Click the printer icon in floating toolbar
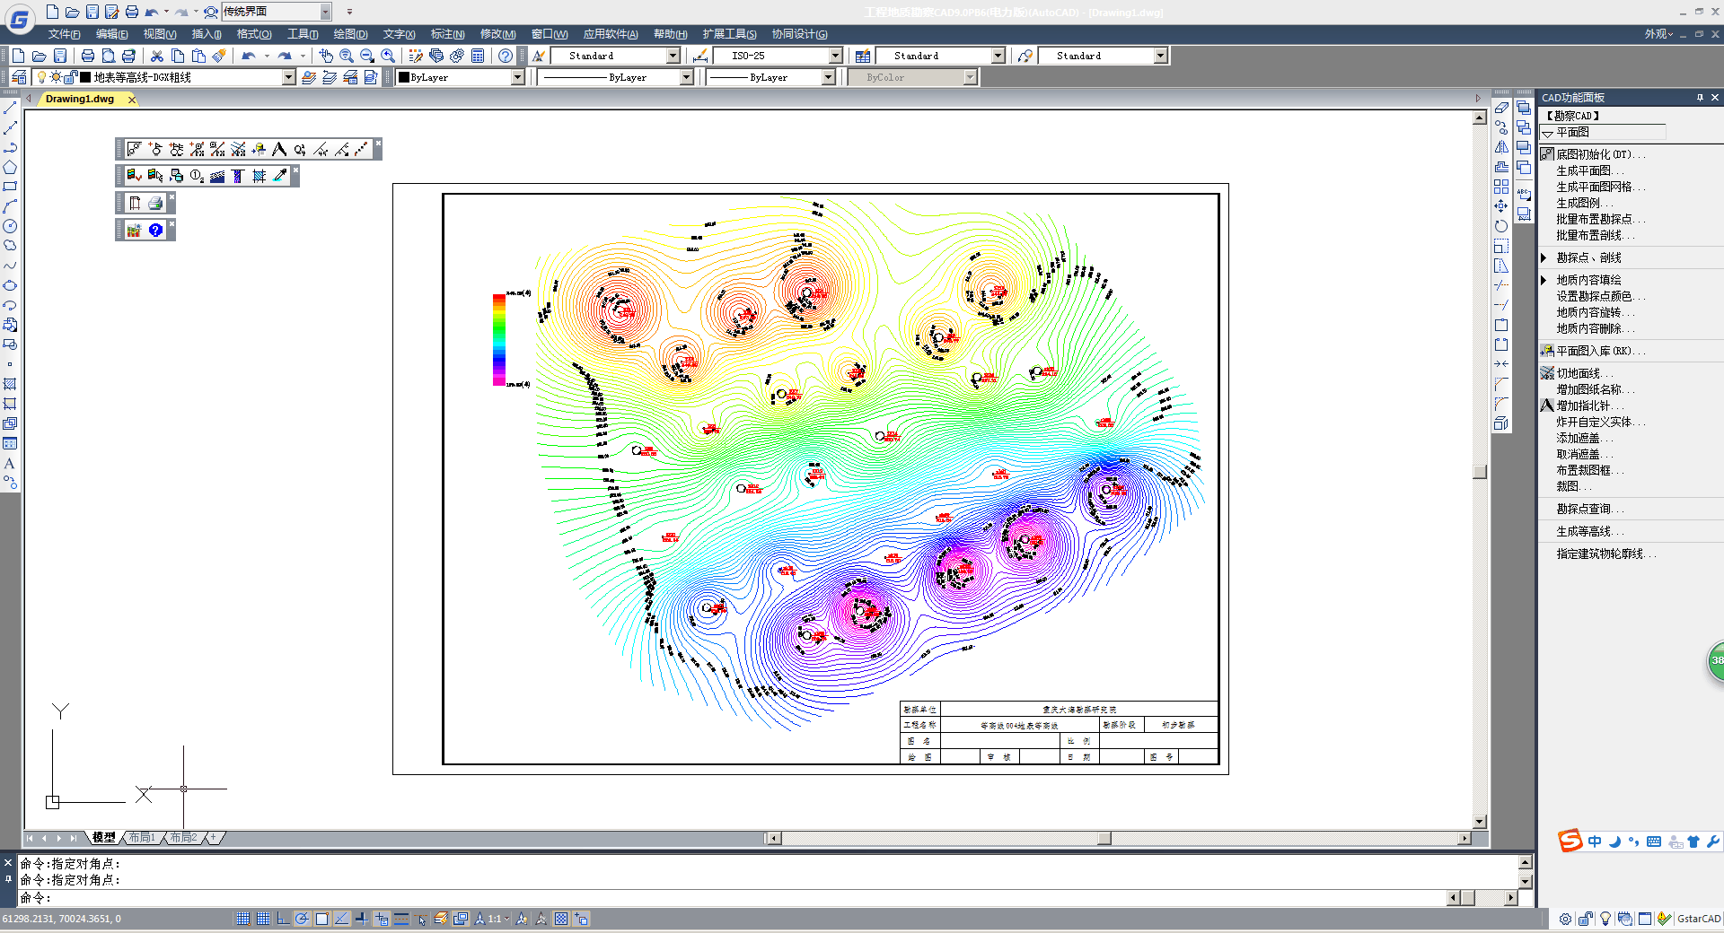 [155, 204]
